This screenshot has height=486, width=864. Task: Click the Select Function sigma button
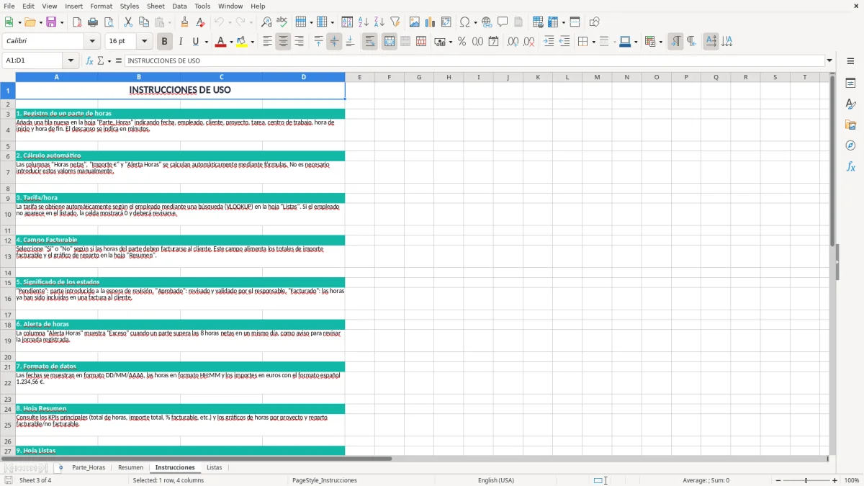[x=101, y=60]
